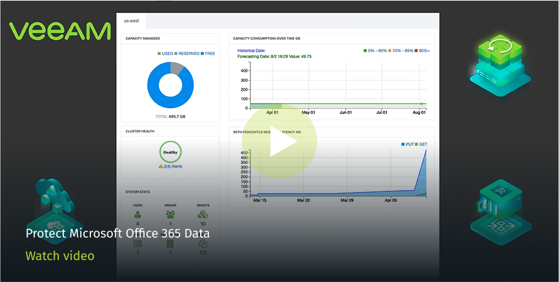This screenshot has width=559, height=282.
Task: Click the GET legend entry
Action: pos(421,144)
